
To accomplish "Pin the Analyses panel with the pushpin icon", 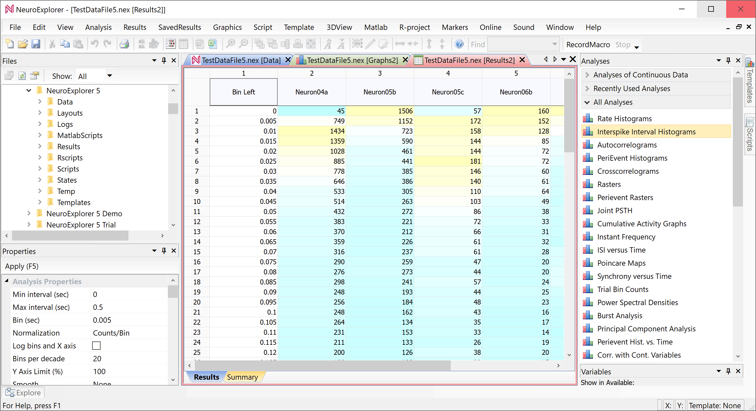I will [x=728, y=61].
